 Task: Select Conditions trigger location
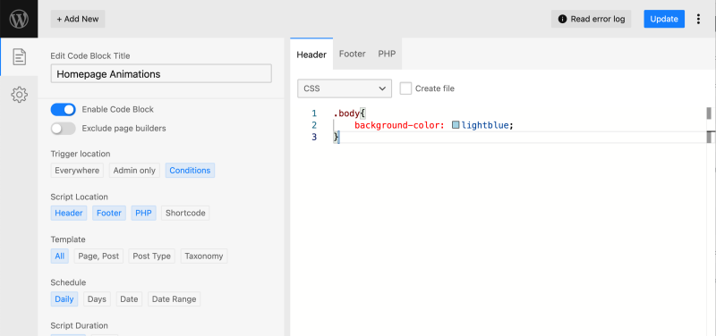[190, 171]
